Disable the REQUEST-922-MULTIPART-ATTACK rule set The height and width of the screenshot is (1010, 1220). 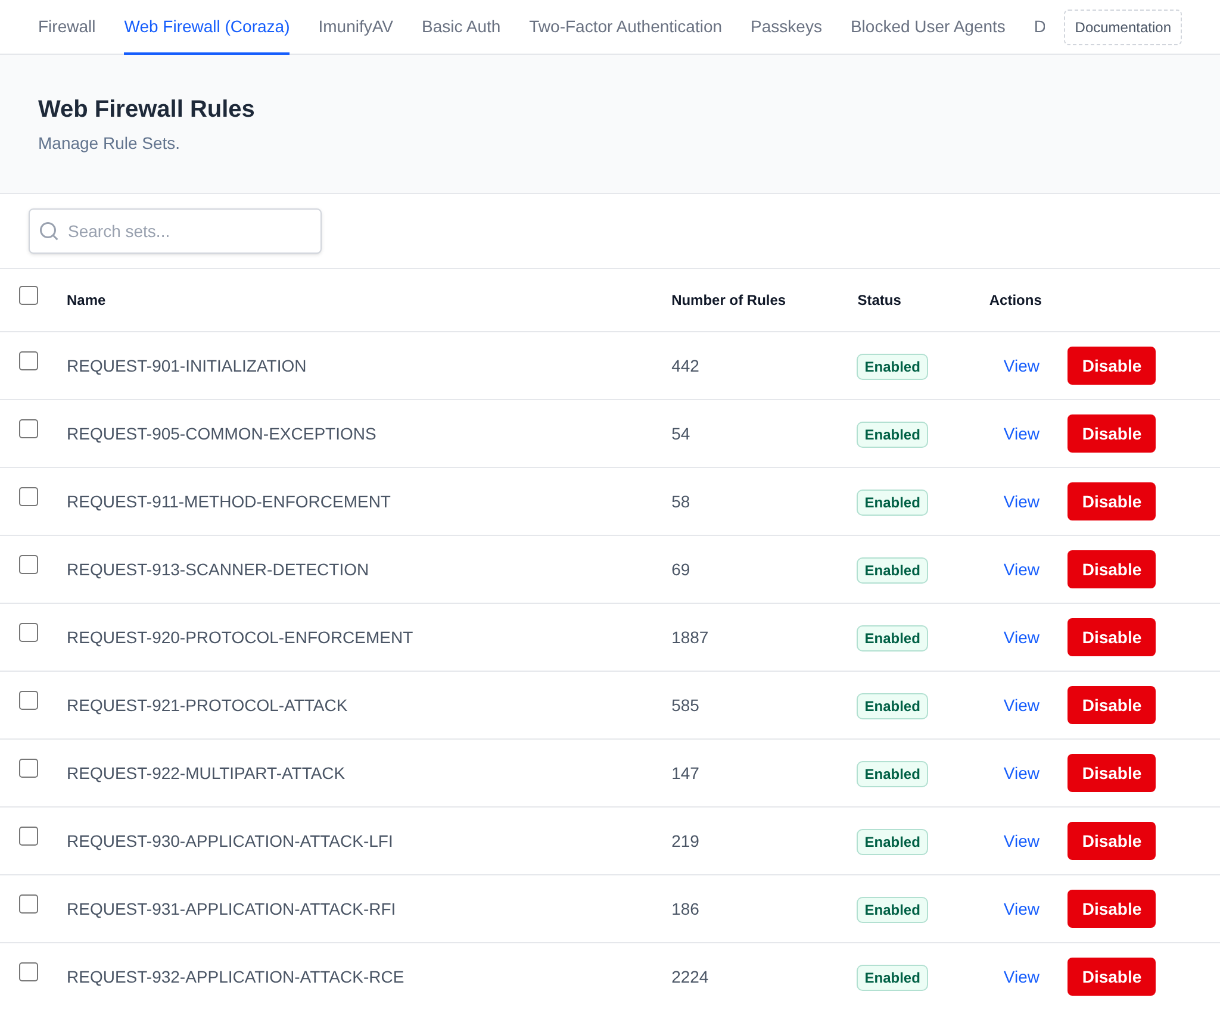[1112, 773]
